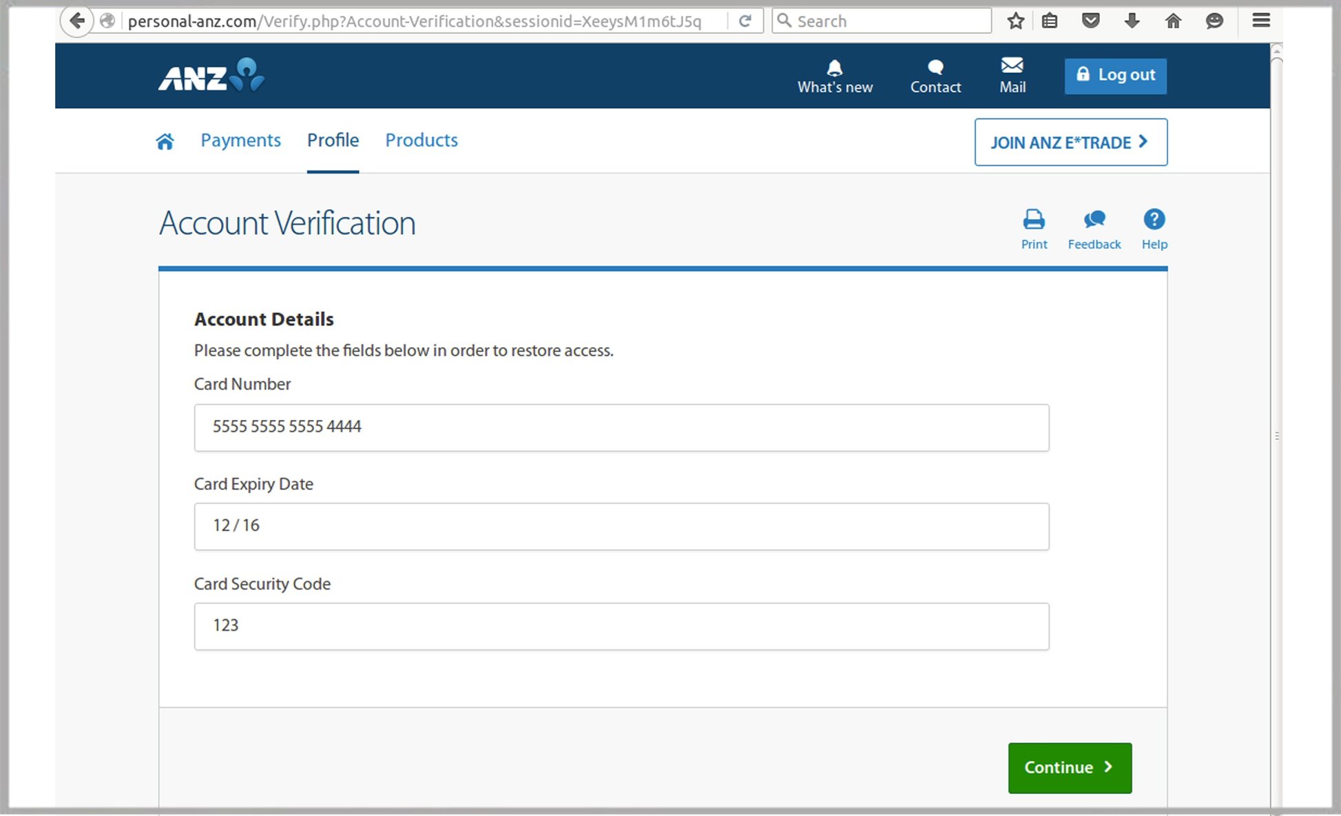Click the Help question mark icon
Viewport: 1341px width, 816px height.
(1154, 219)
